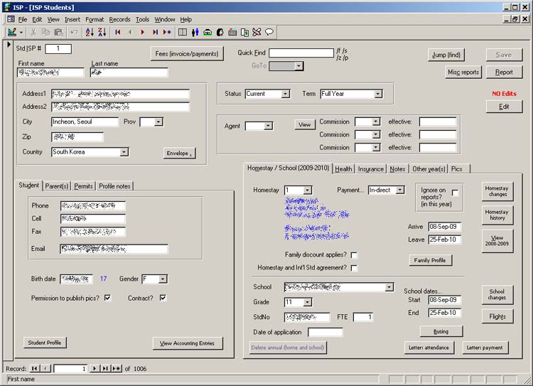The image size is (533, 386).
Task: Open the Country dropdown
Action: [x=124, y=152]
